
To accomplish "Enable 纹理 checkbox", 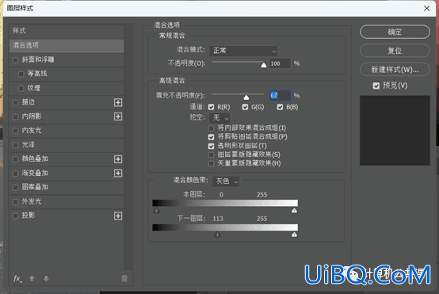I will tap(21, 89).
